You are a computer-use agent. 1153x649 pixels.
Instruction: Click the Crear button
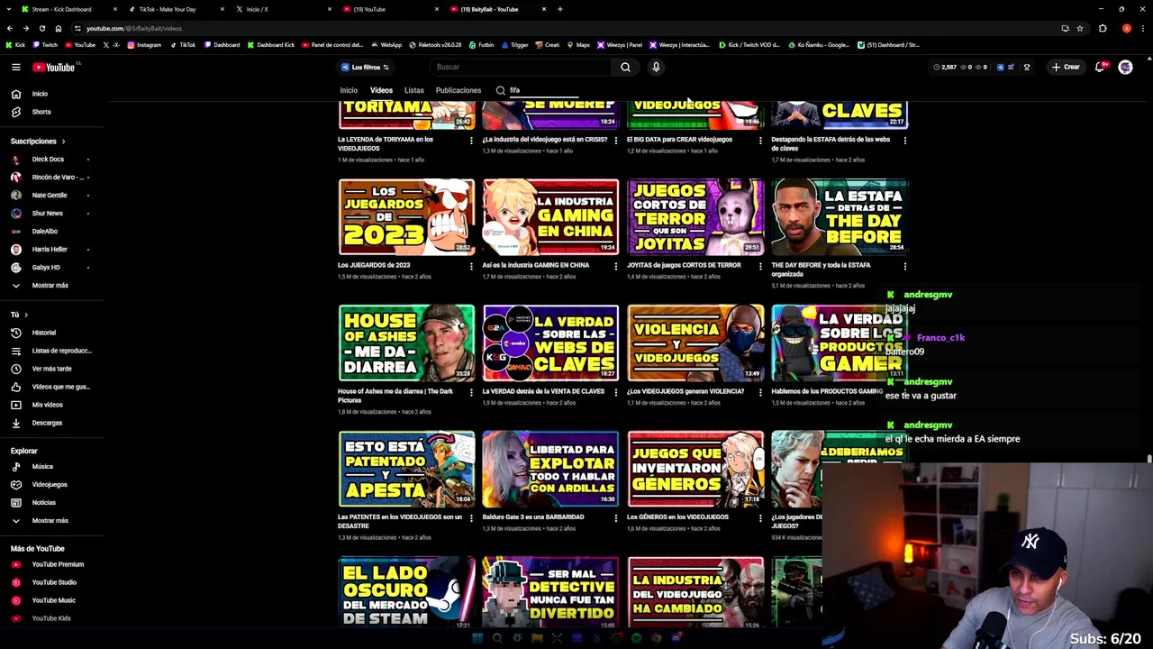(1066, 67)
